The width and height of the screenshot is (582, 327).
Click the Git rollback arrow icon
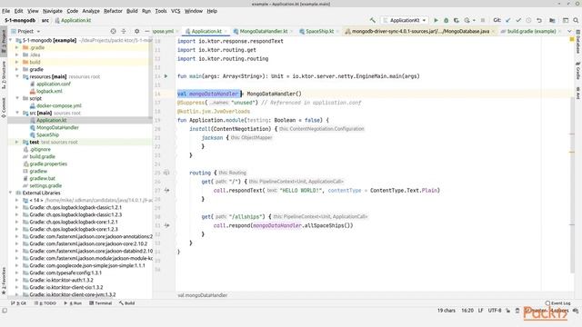click(x=539, y=20)
